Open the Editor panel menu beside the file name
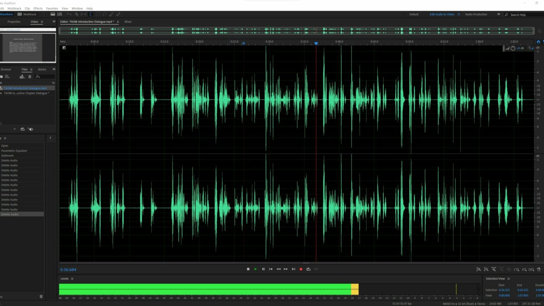 pos(118,22)
